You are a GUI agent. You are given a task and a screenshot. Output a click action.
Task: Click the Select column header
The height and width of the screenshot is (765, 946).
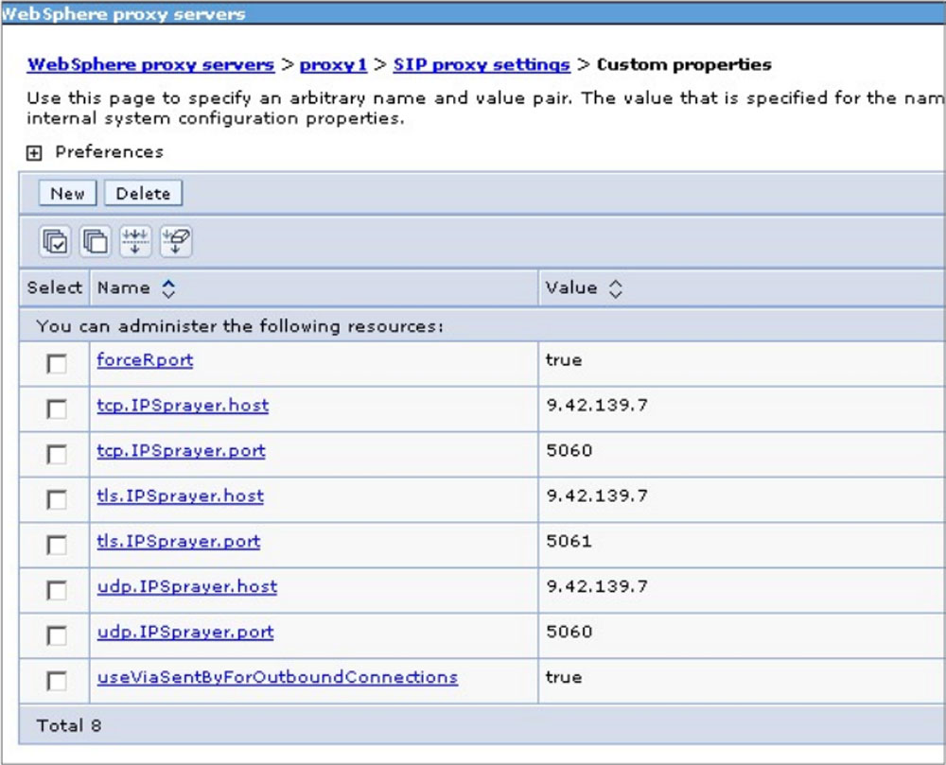(x=54, y=287)
